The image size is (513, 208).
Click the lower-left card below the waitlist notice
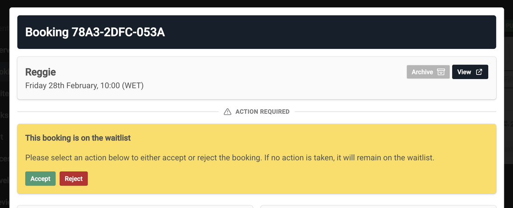tap(135, 206)
